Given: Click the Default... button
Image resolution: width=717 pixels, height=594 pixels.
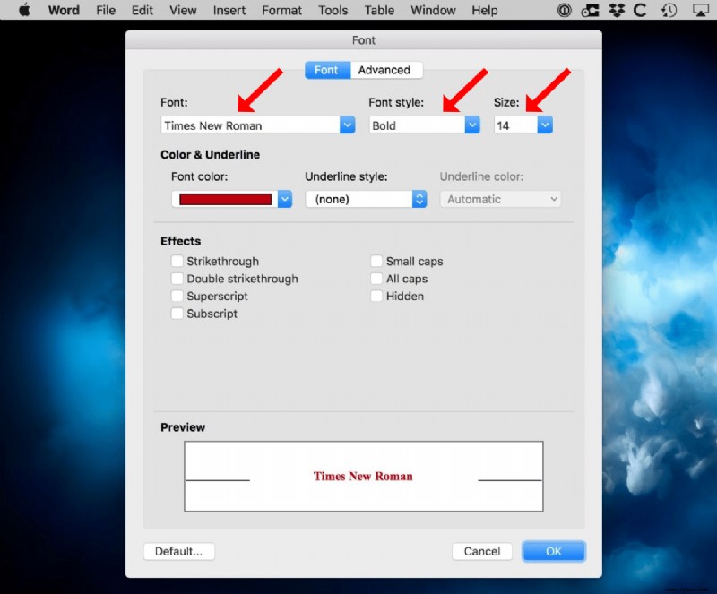Looking at the screenshot, I should point(178,551).
